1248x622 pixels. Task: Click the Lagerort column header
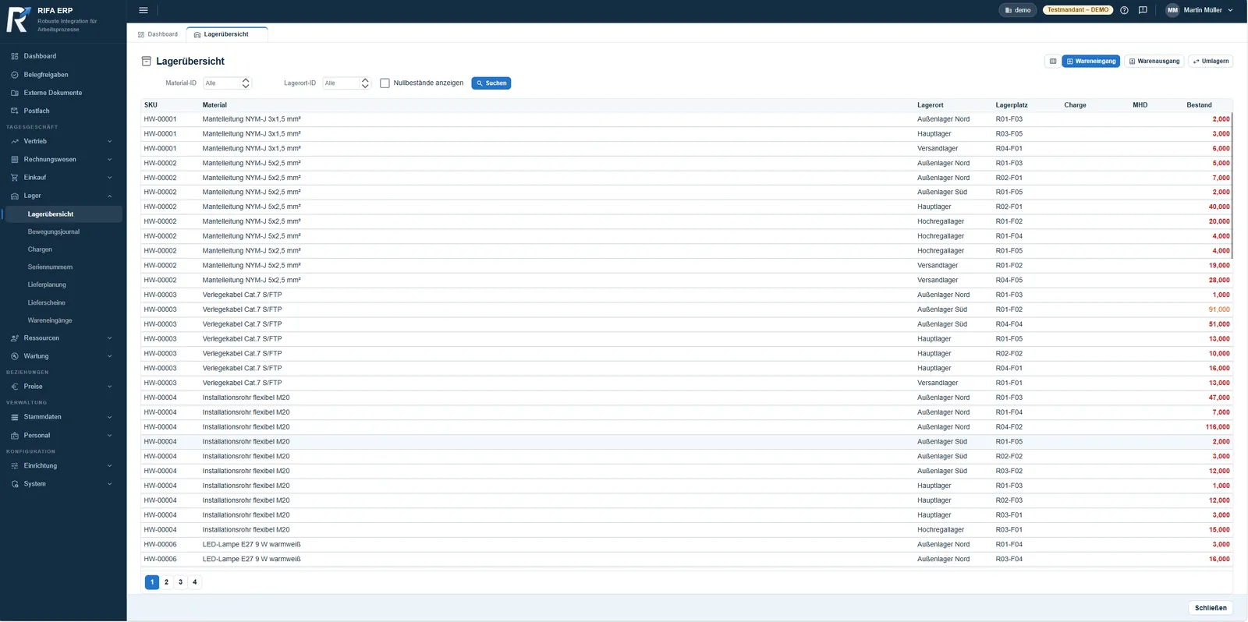pos(930,105)
